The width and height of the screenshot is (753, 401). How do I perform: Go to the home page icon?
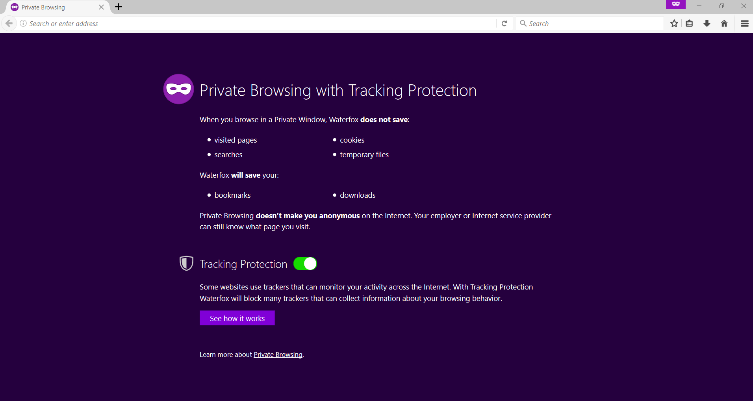pyautogui.click(x=724, y=23)
